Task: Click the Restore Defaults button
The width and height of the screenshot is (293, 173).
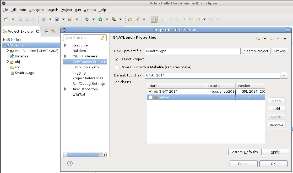Action: coord(244,152)
